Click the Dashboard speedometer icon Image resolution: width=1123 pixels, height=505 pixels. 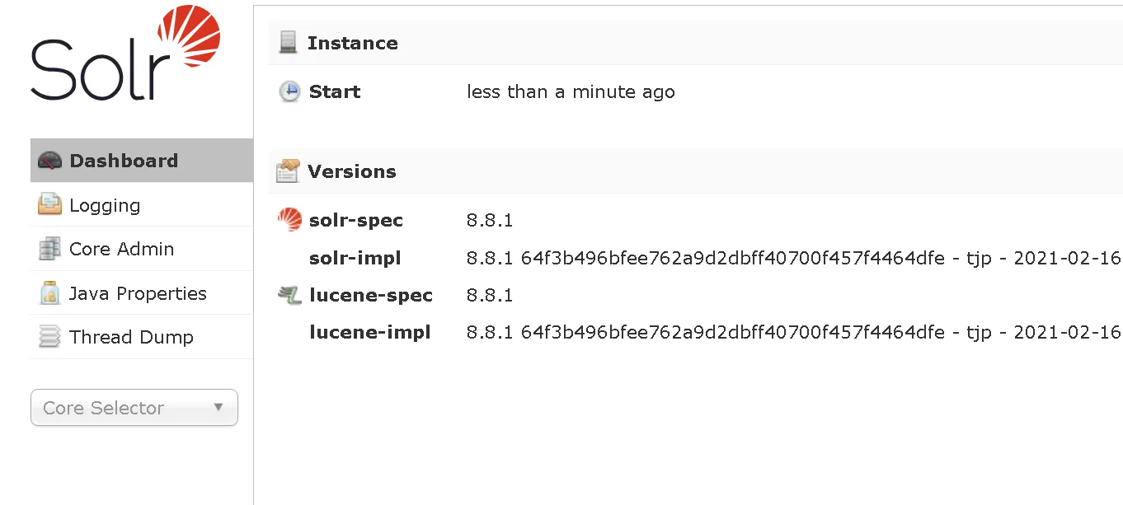(49, 161)
